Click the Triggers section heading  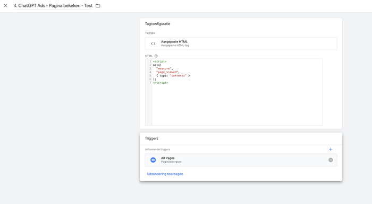click(151, 138)
